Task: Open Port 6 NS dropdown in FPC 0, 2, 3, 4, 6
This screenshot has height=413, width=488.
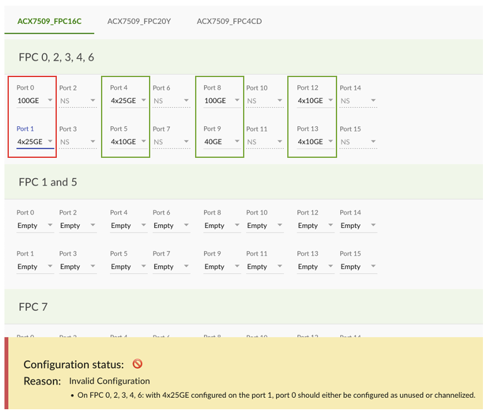Action: click(x=171, y=101)
